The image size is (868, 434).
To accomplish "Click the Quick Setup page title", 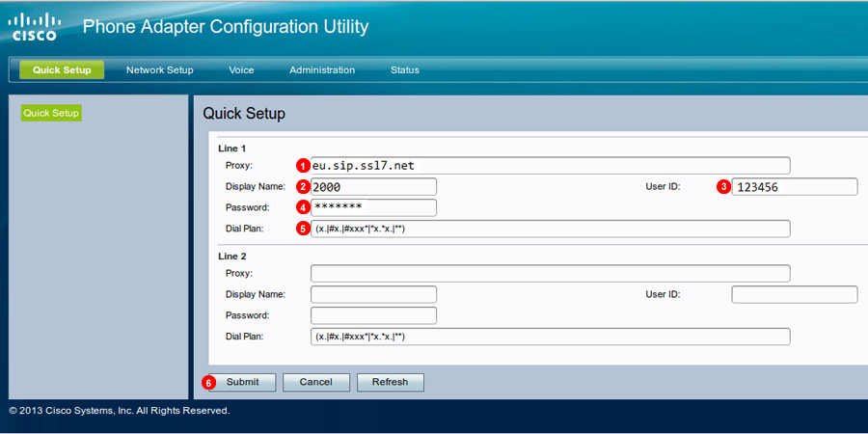I will point(244,114).
